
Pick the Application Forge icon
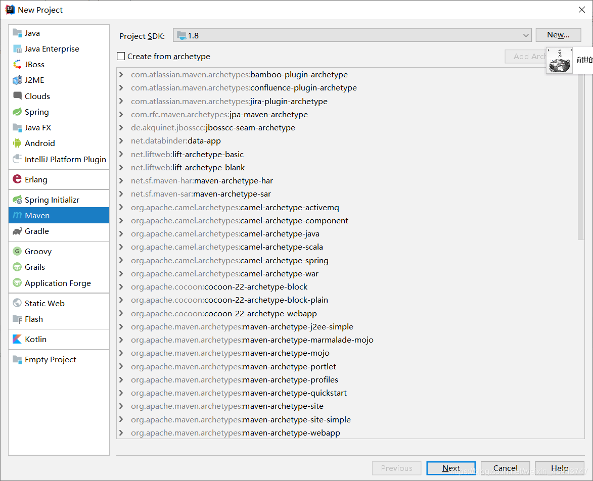(x=17, y=283)
